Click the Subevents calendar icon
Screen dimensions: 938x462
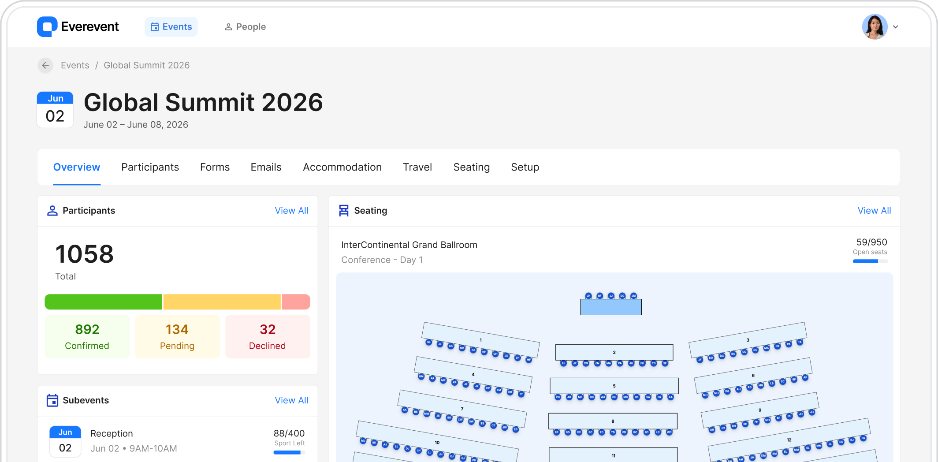pyautogui.click(x=52, y=400)
